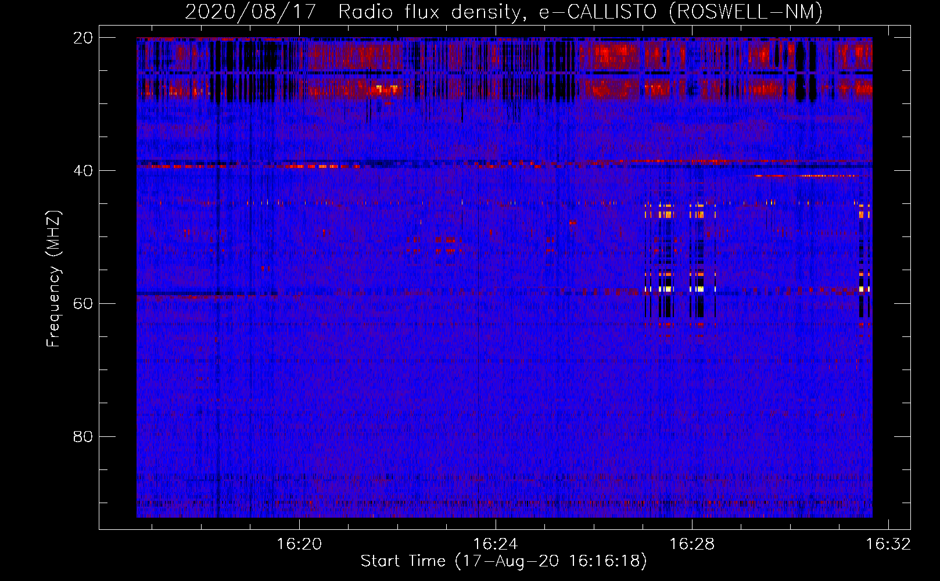Click the 80 frequency tick label
The width and height of the screenshot is (940, 581).
(83, 437)
